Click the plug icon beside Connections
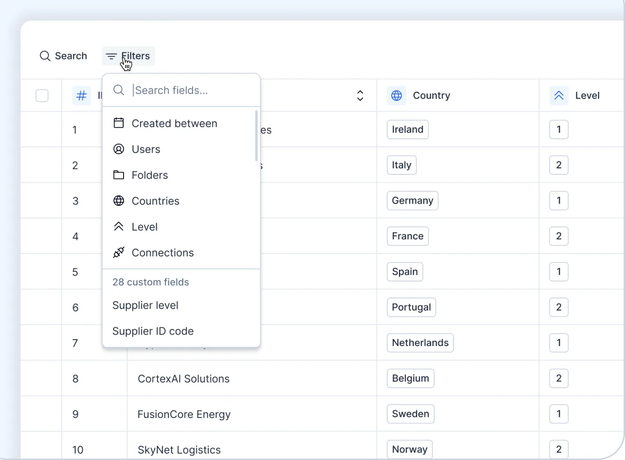625x460 pixels. [119, 252]
